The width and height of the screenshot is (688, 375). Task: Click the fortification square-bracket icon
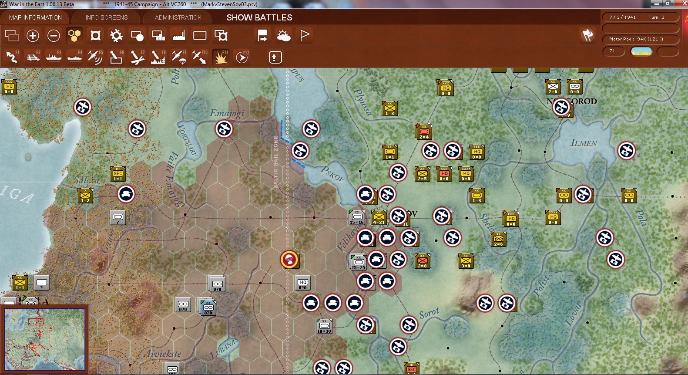click(x=95, y=35)
